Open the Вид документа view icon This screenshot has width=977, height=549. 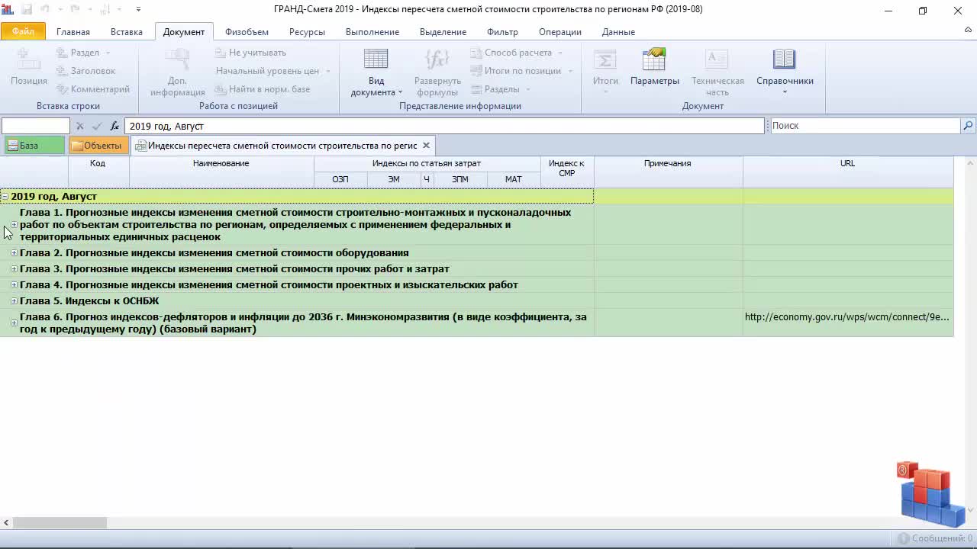376,59
